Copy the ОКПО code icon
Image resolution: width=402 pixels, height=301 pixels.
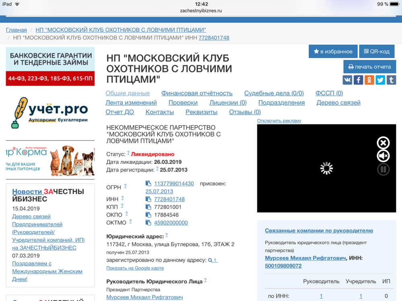coord(148,215)
